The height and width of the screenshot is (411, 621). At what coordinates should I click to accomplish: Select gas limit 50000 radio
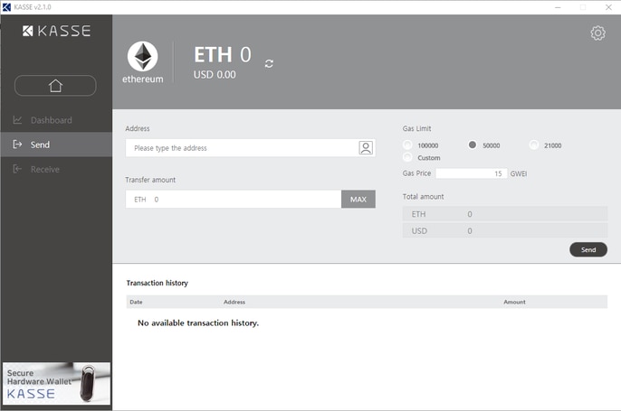coord(473,145)
